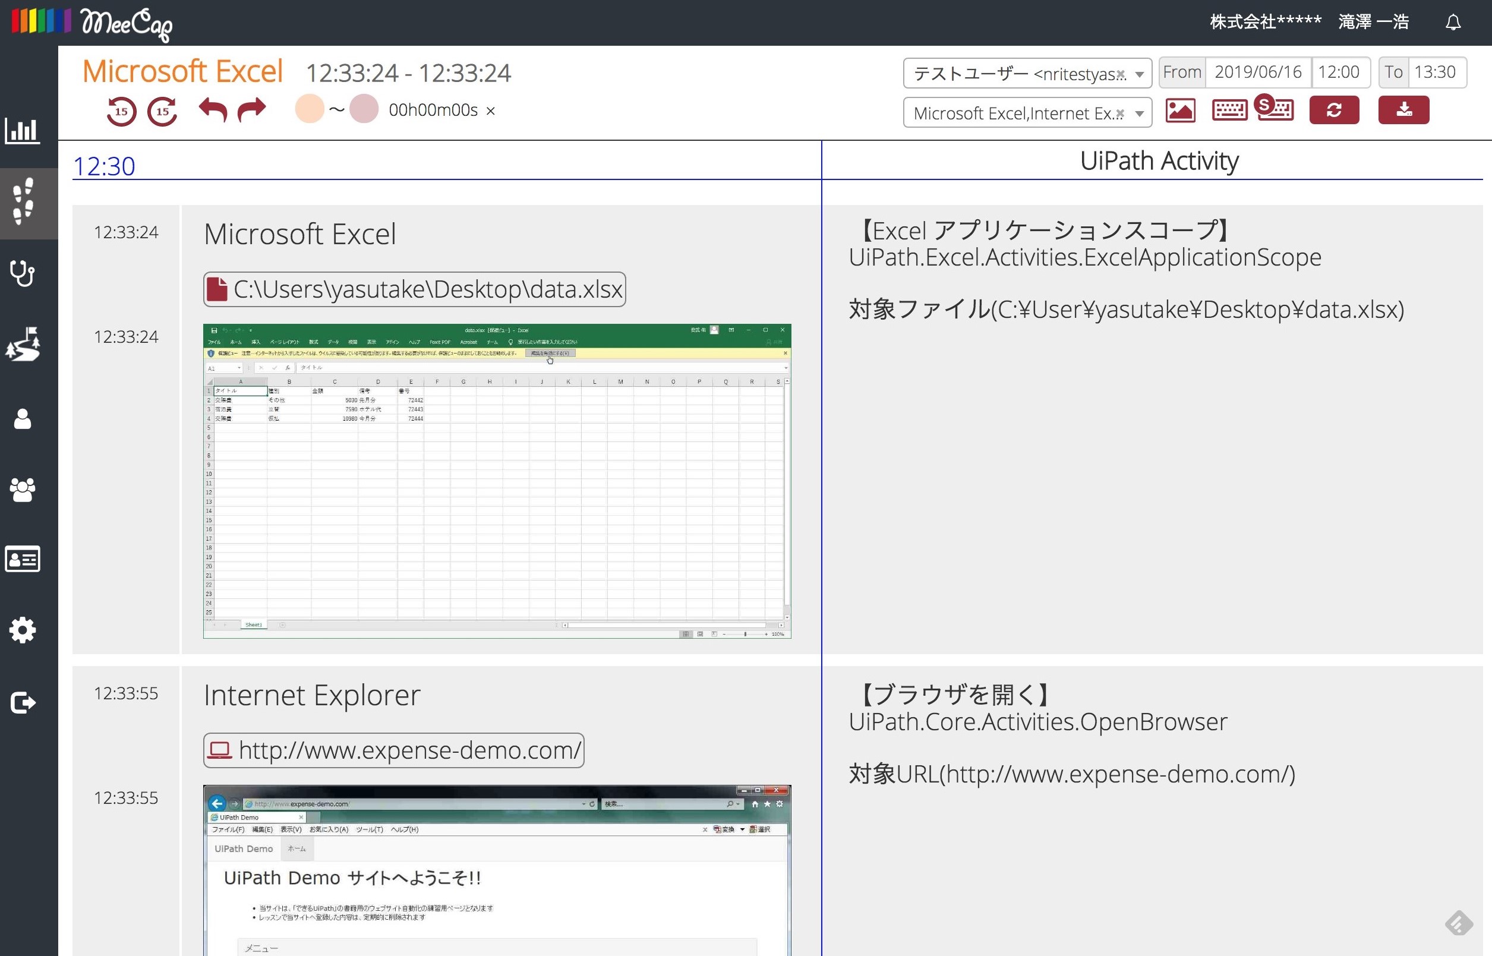Click the red download button

(1404, 110)
